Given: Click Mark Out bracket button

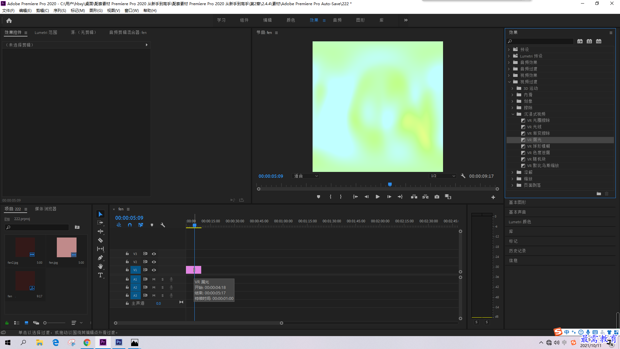Looking at the screenshot, I should [x=341, y=197].
